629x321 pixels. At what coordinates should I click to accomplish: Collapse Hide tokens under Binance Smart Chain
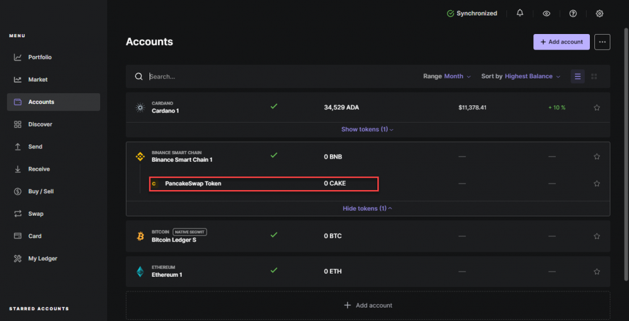[367, 208]
